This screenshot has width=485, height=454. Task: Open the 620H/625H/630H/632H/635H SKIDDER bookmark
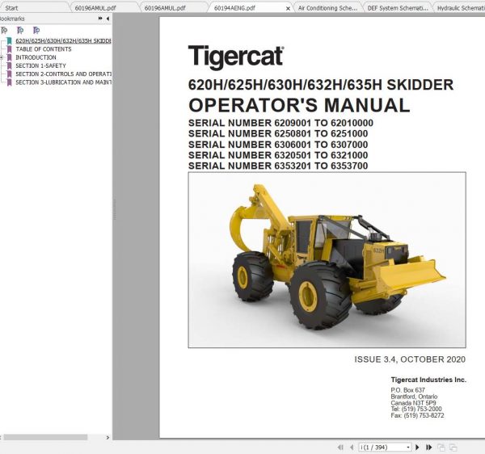coord(63,40)
